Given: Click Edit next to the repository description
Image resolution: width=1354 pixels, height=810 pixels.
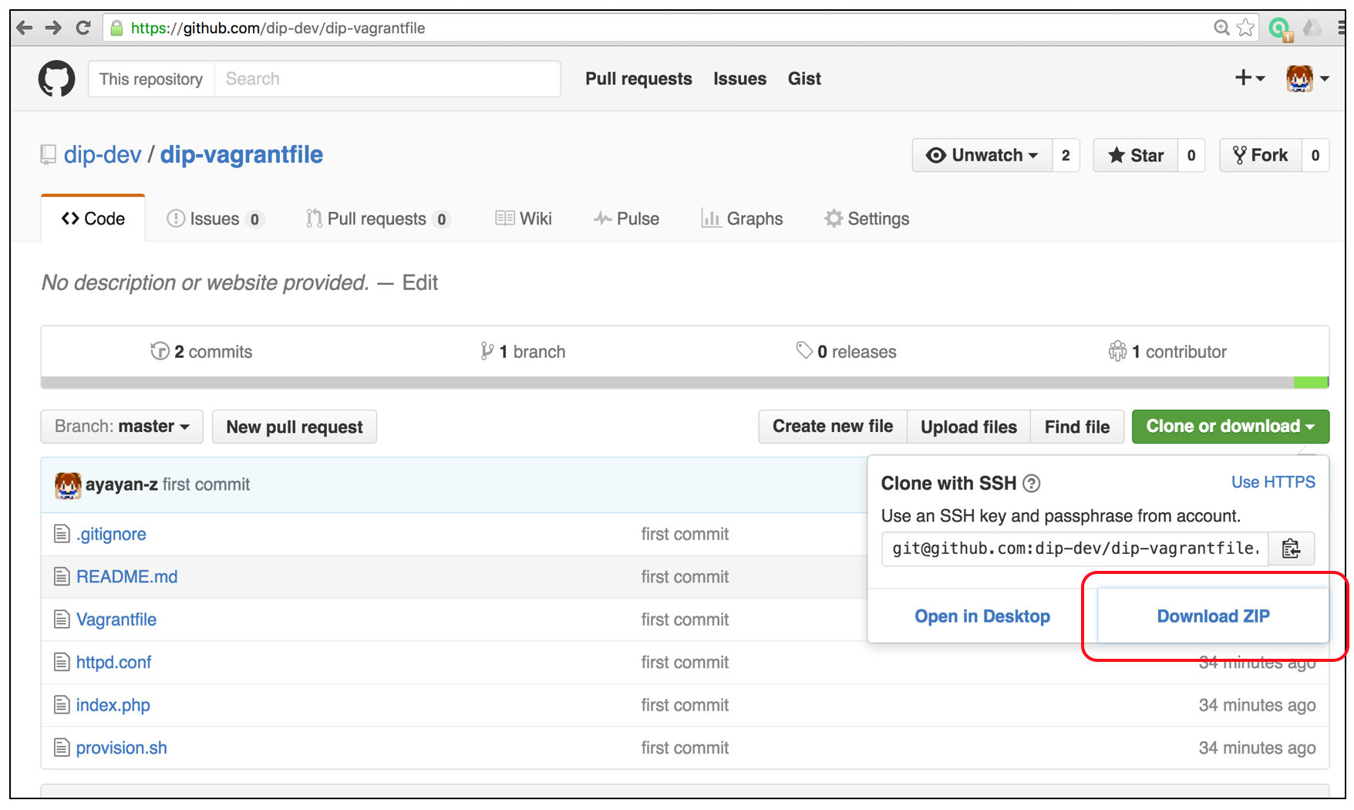Looking at the screenshot, I should pos(420,283).
